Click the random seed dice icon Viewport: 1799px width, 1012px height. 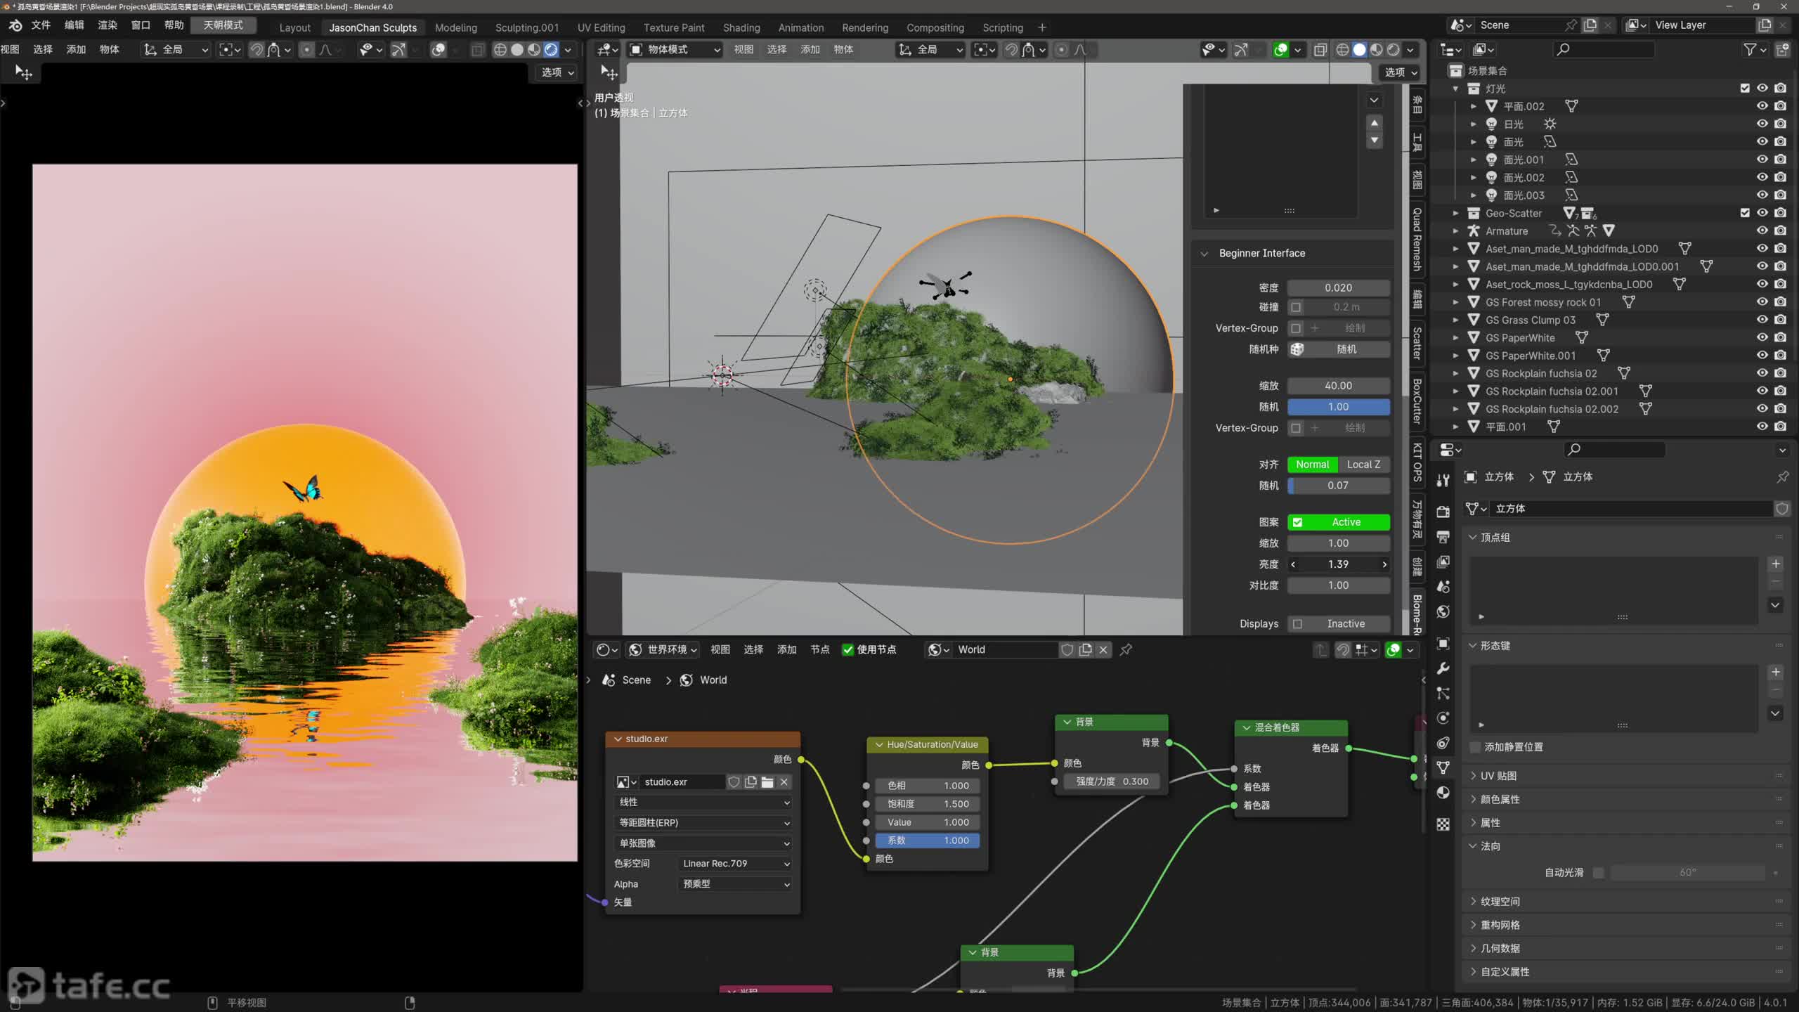[1297, 349]
